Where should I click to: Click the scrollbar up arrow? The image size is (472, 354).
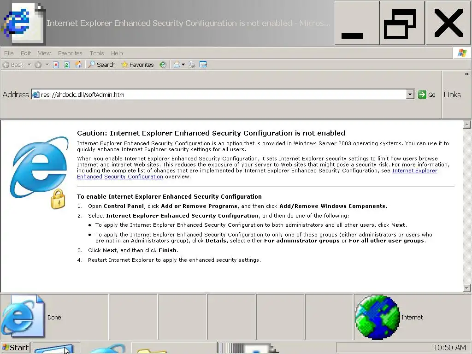coord(466,124)
